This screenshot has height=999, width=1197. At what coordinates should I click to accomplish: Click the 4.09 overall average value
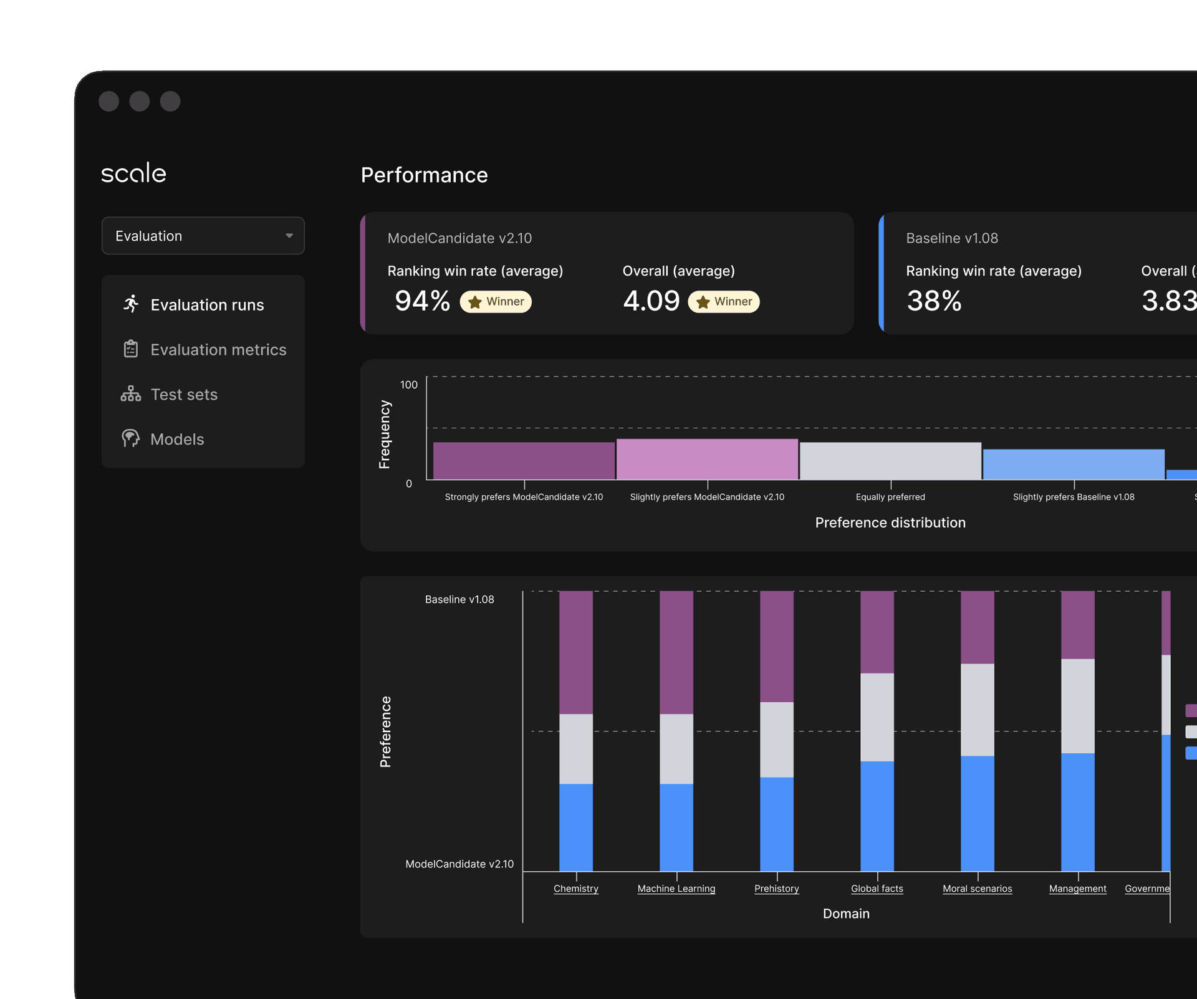(x=651, y=301)
